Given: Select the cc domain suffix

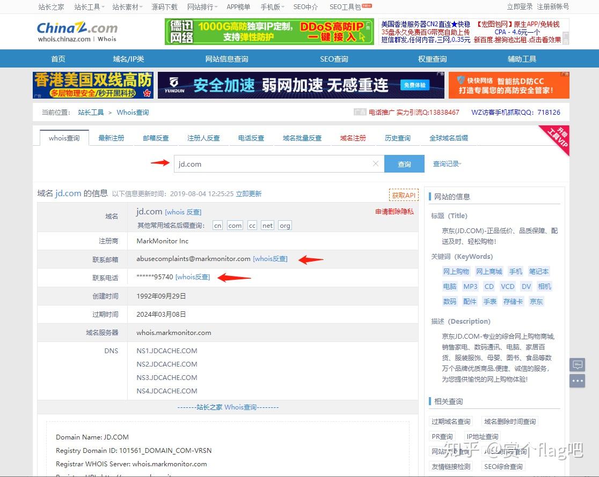Looking at the screenshot, I should pyautogui.click(x=252, y=225).
